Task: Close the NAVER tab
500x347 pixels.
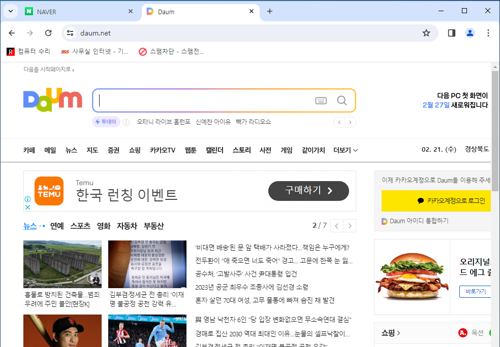Action: click(131, 12)
